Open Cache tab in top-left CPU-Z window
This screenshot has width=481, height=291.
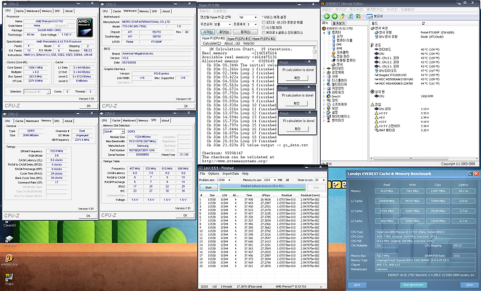(x=19, y=11)
